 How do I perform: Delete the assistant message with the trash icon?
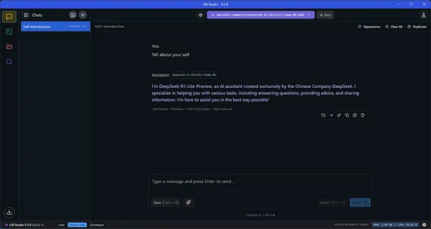click(x=363, y=115)
